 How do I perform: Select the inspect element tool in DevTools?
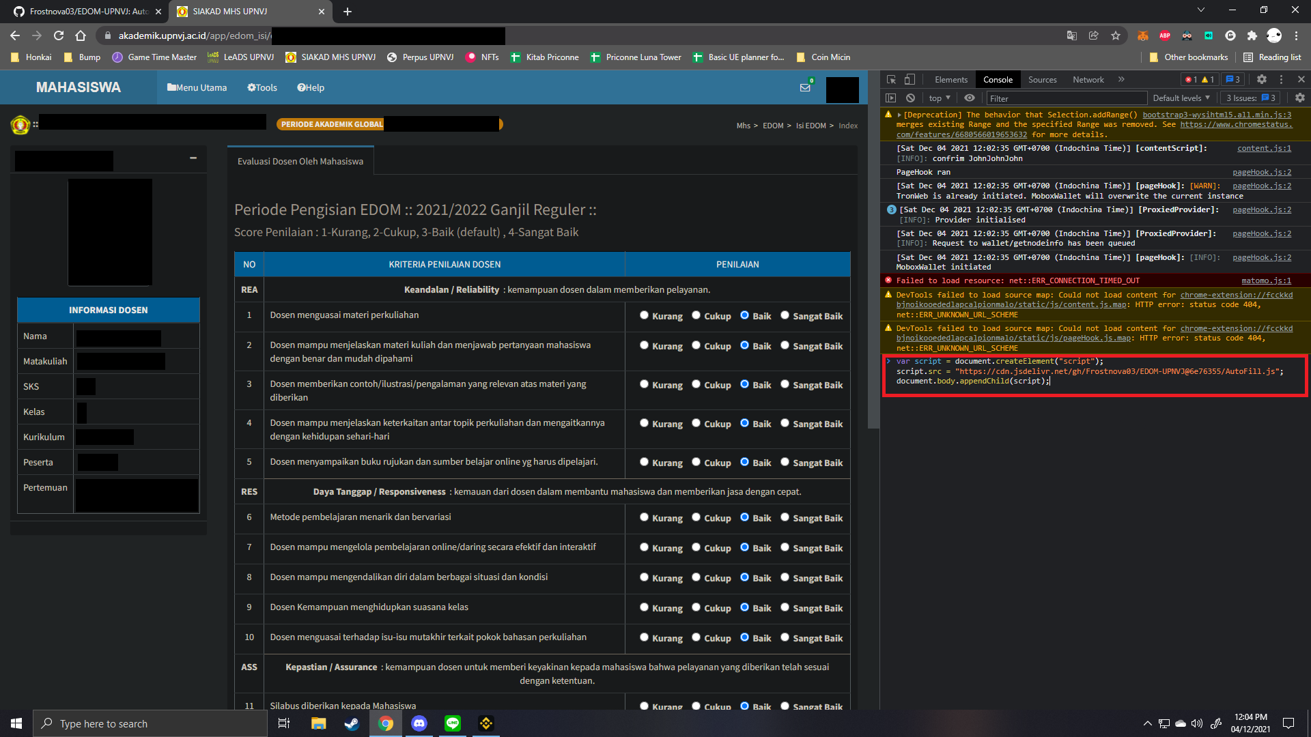pos(892,79)
